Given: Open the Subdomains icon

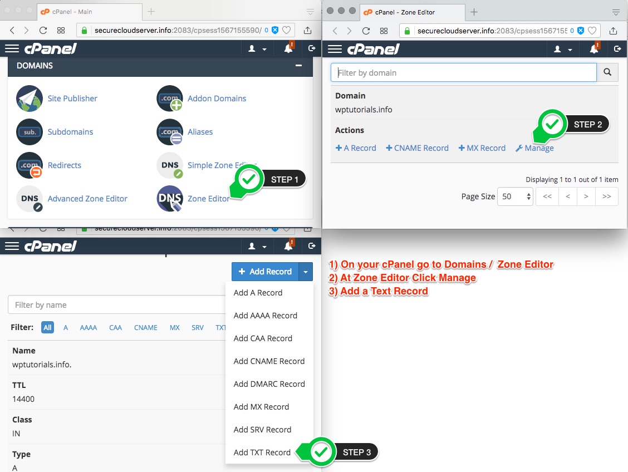Looking at the screenshot, I should (30, 132).
